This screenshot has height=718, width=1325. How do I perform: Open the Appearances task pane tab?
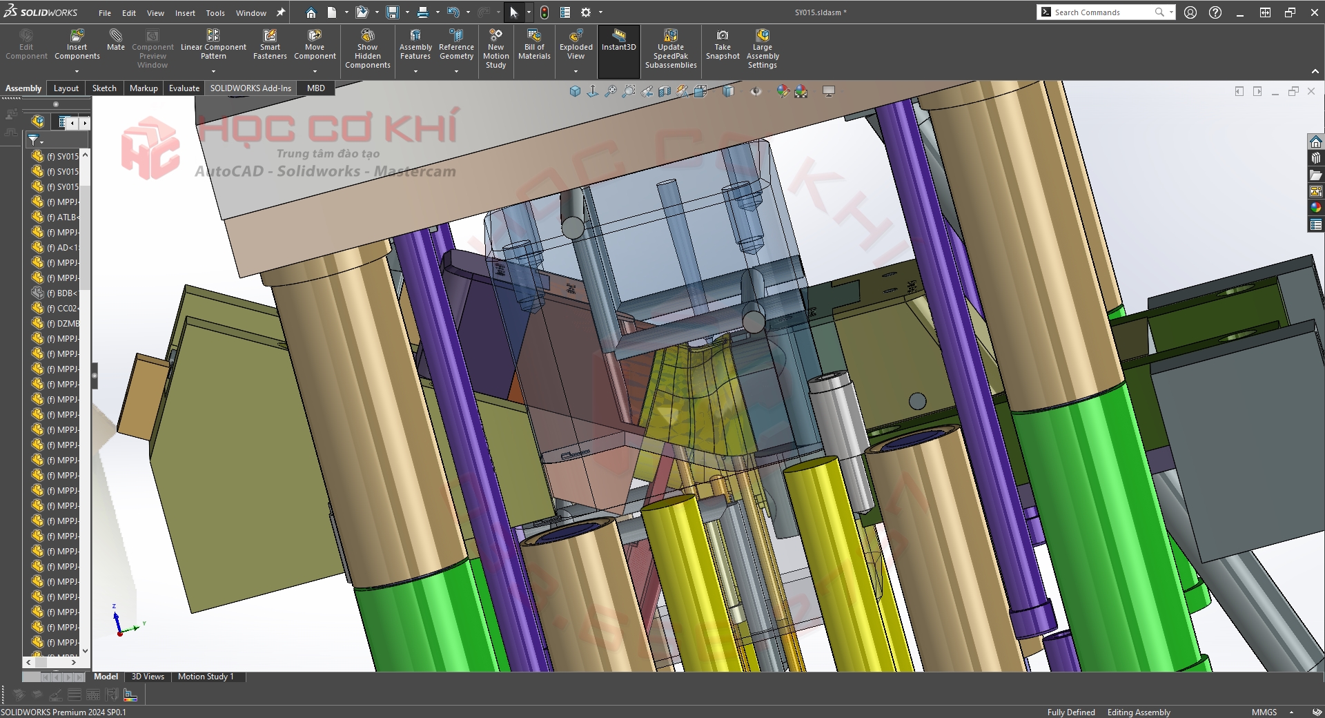[1316, 208]
